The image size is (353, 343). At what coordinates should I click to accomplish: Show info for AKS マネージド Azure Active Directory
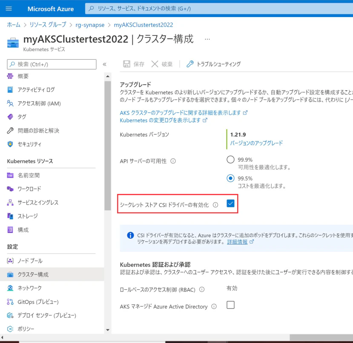(x=214, y=306)
